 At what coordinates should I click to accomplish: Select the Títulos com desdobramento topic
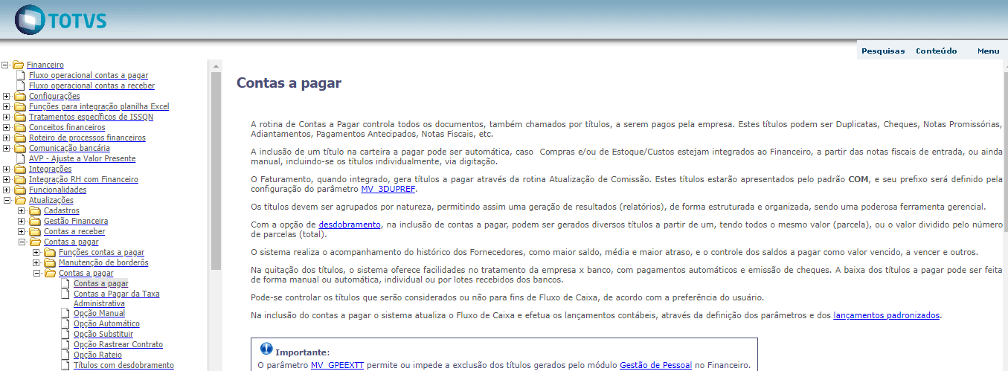coord(123,365)
